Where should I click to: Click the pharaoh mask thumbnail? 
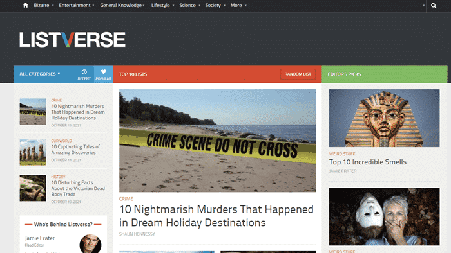tap(384, 118)
